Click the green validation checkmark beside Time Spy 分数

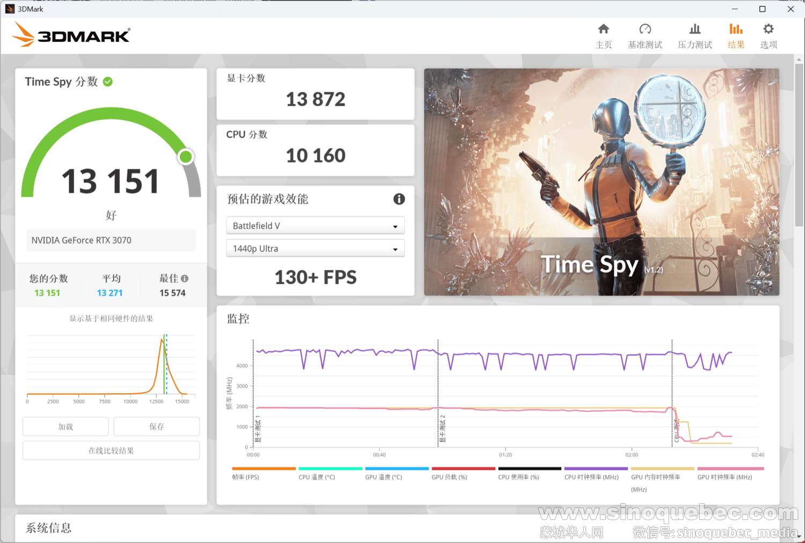tap(108, 82)
